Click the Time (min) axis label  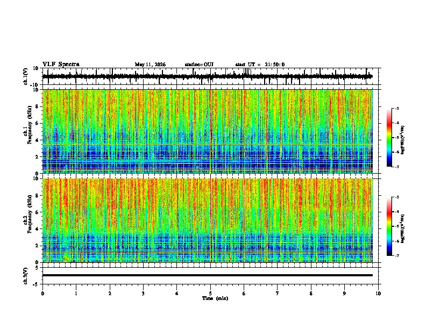[x=215, y=298]
